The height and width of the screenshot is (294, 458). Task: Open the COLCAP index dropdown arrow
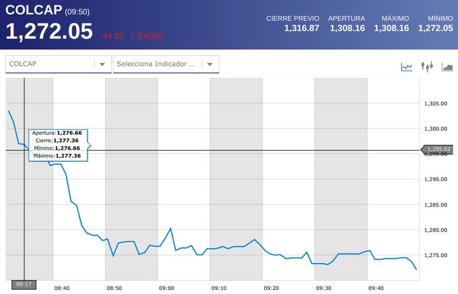coord(102,64)
